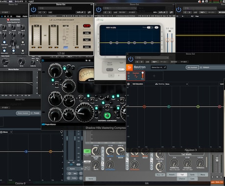Image resolution: width=225 pixels, height=186 pixels.
Task: Go to next preset in Neutron window
Action: [141, 62]
